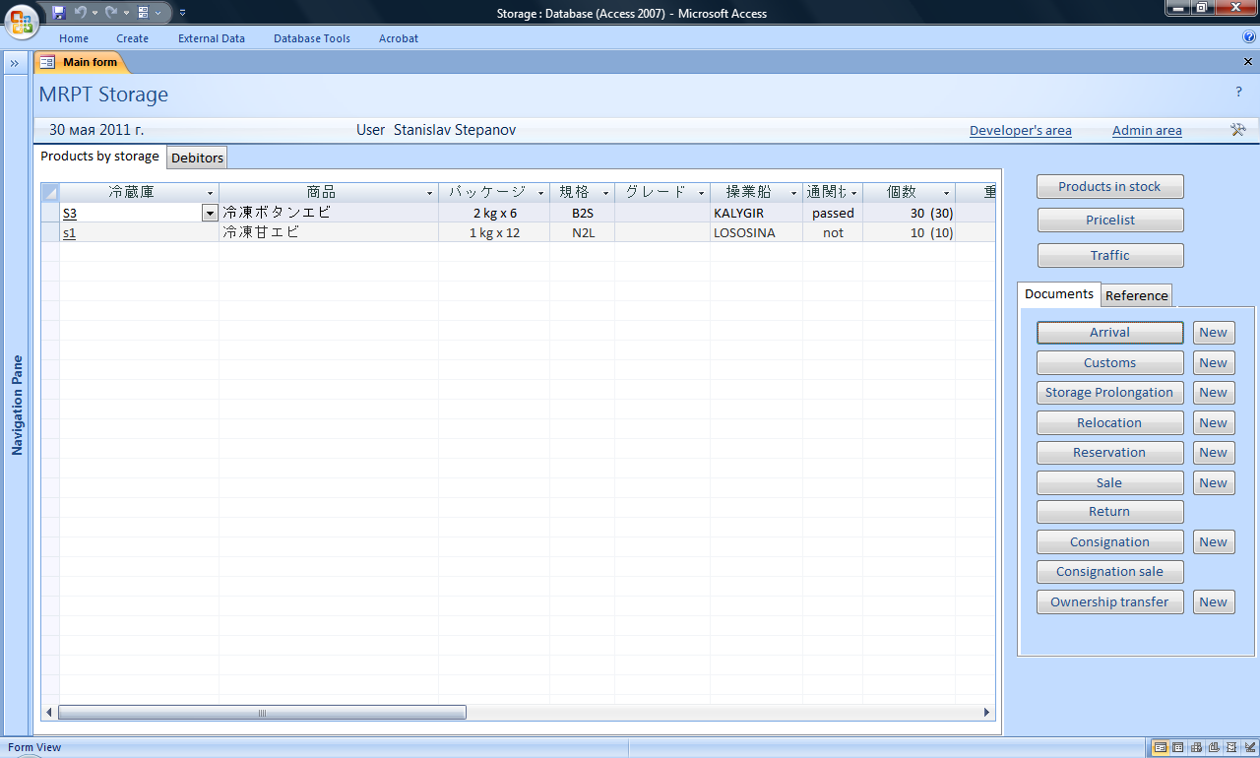Switch to Layout View in status bar
1260x758 pixels.
[1231, 748]
